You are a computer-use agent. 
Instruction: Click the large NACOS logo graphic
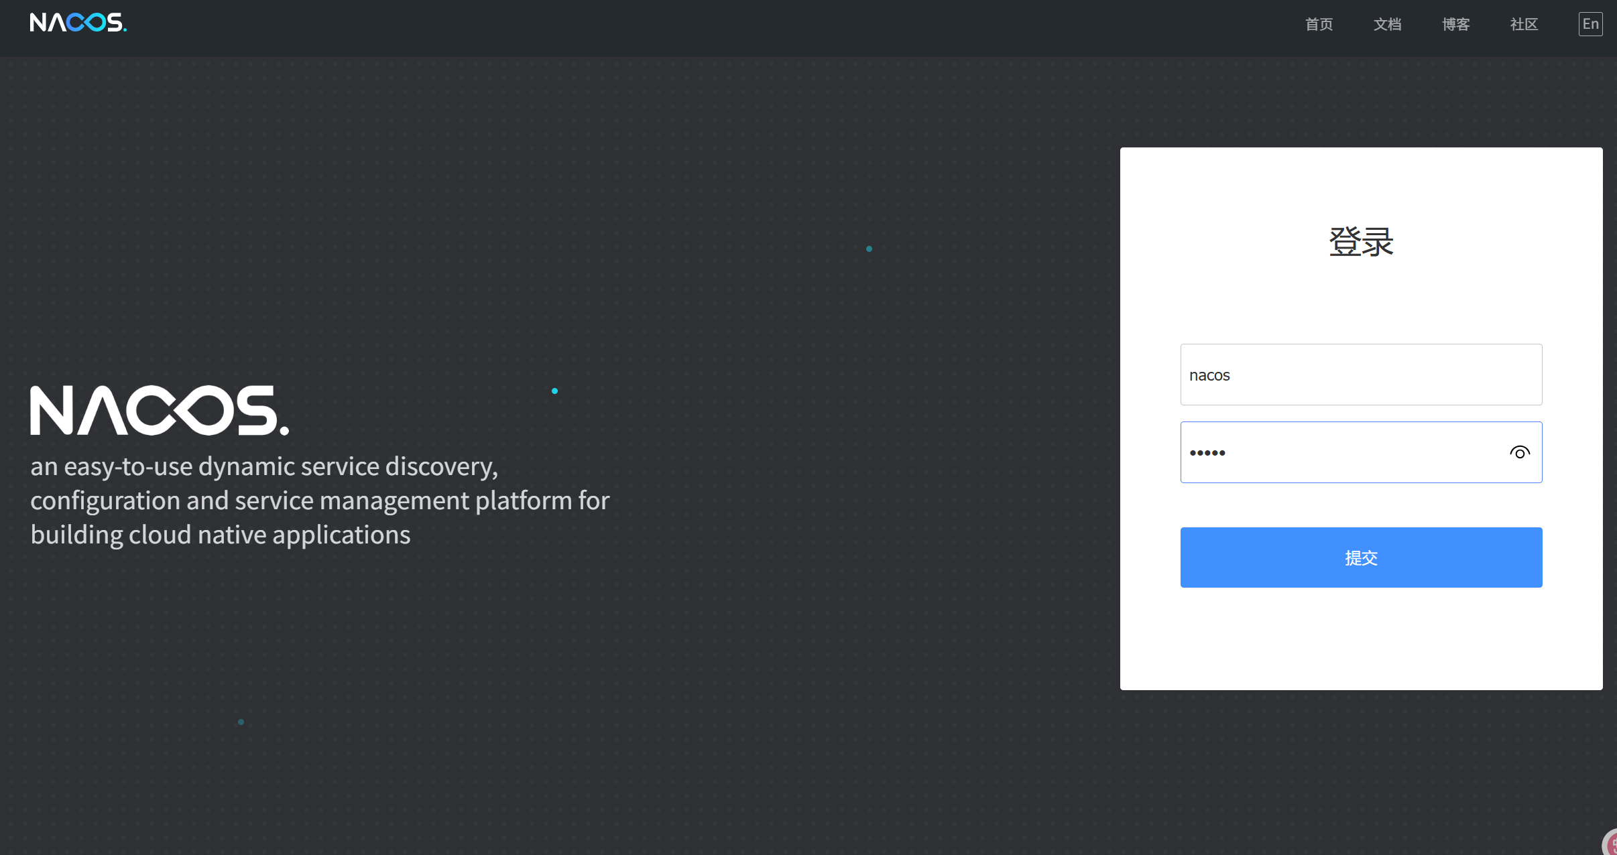pos(160,410)
